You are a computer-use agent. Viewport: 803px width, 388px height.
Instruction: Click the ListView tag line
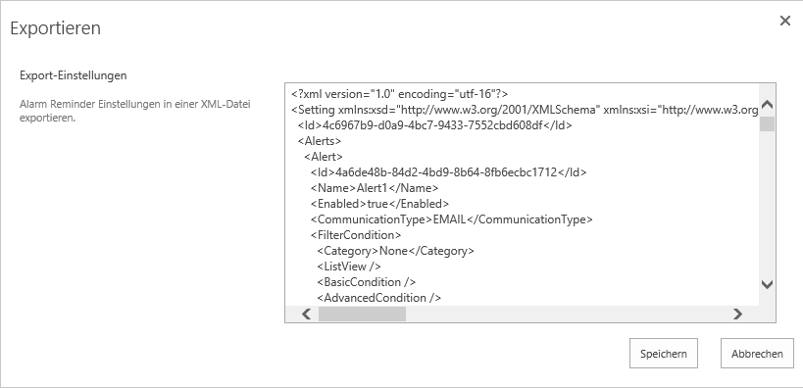pos(349,267)
